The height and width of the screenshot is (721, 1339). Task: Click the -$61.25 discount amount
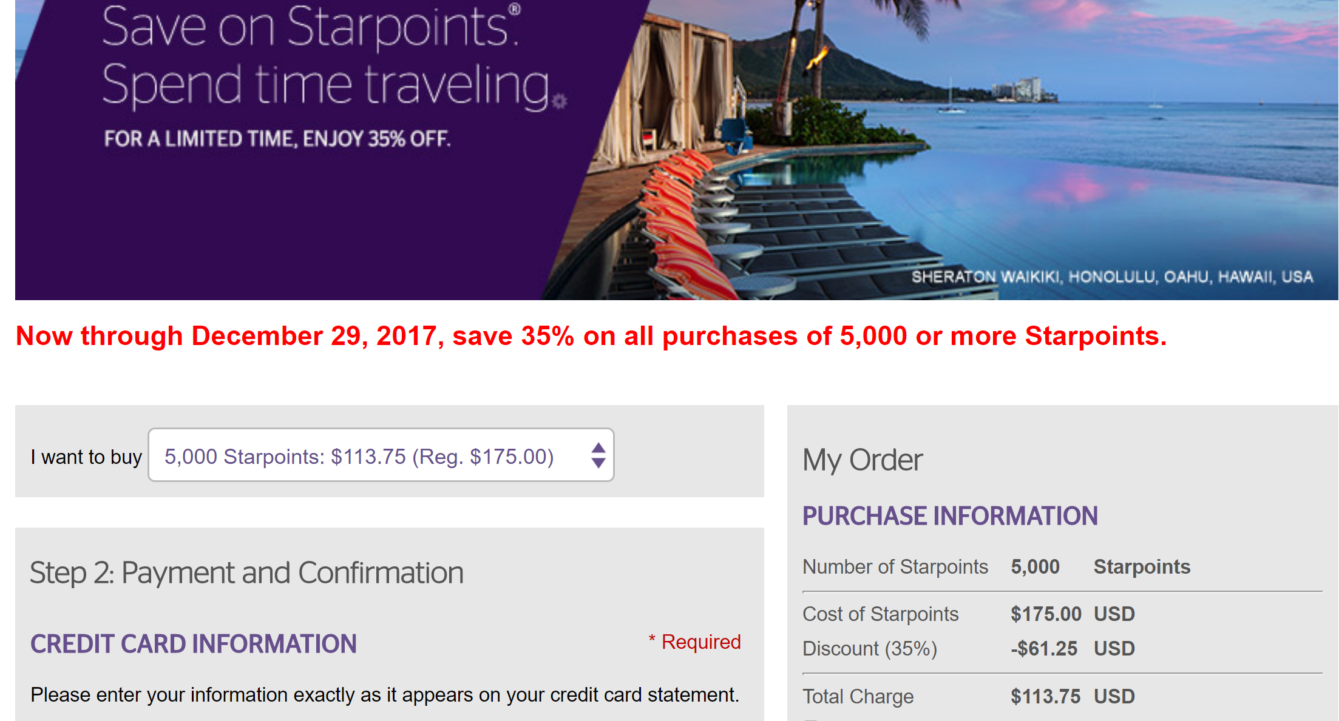pos(1044,649)
